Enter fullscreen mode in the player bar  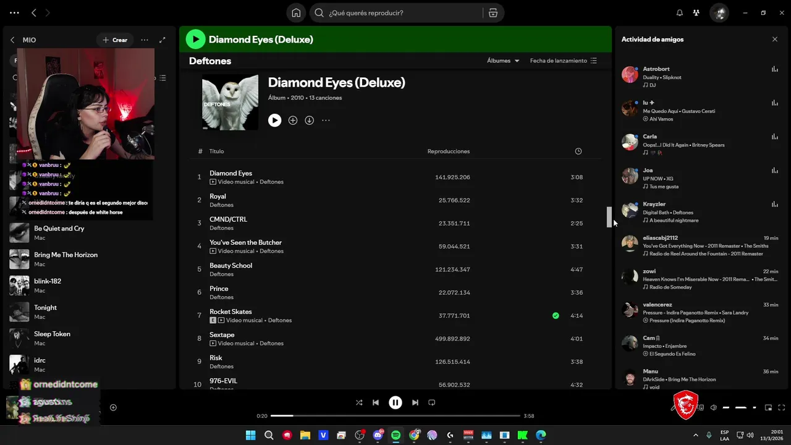point(782,407)
